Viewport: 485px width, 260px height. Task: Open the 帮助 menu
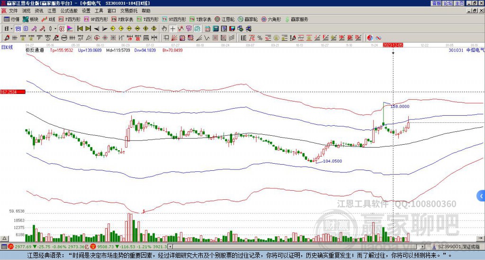[146, 11]
